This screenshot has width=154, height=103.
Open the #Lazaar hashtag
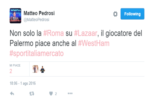coord(86,33)
